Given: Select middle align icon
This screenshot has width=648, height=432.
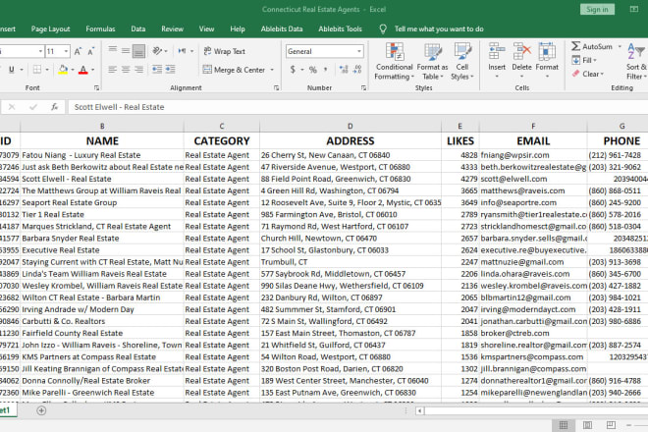Looking at the screenshot, I should pos(126,51).
